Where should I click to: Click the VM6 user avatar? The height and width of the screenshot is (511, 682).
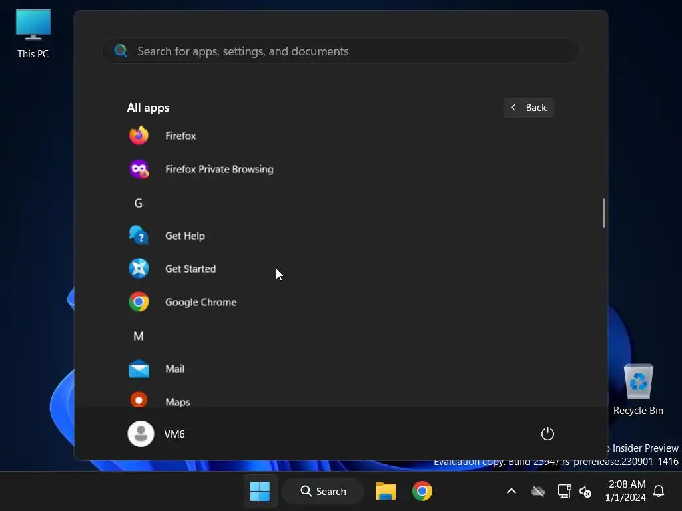(141, 434)
